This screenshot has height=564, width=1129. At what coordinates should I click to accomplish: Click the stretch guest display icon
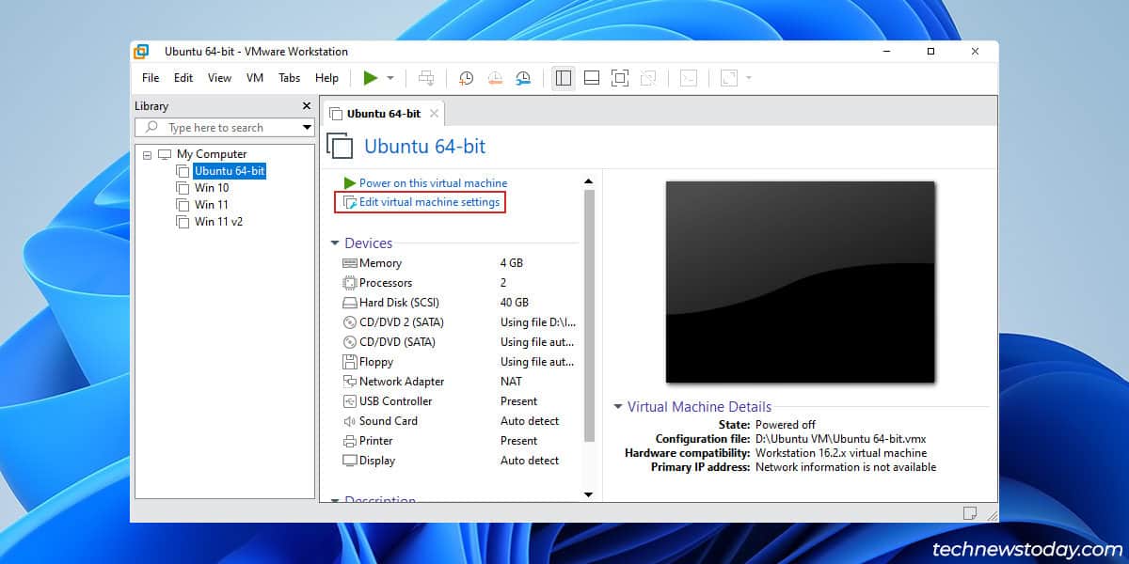(x=729, y=78)
